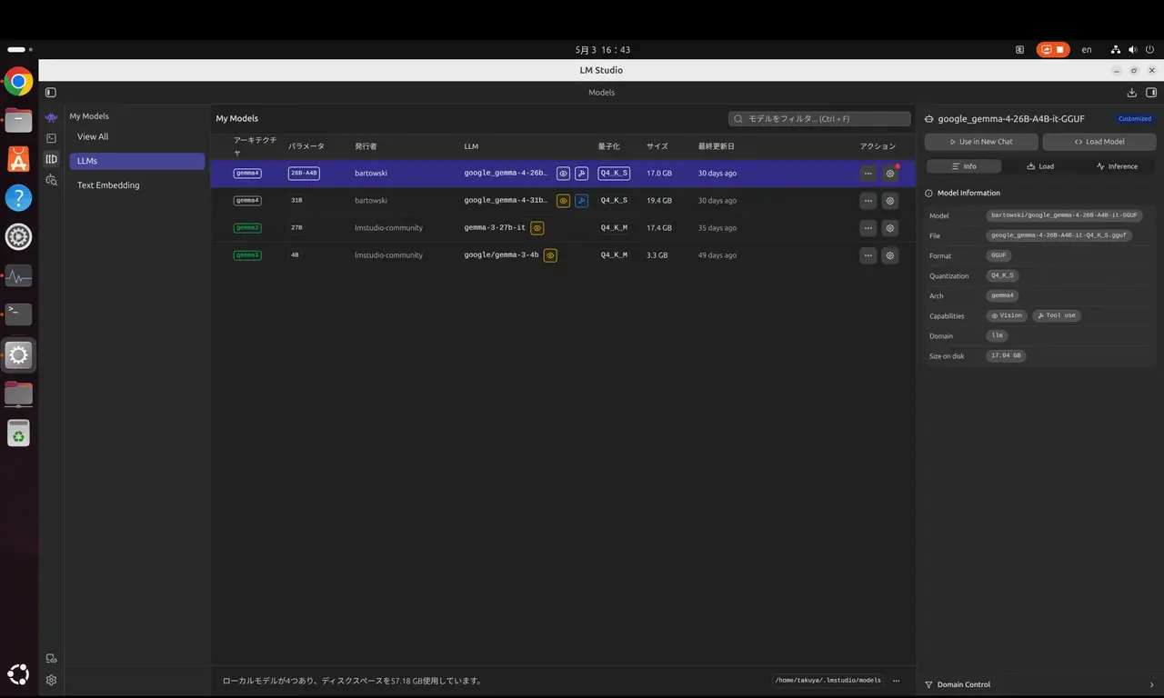Open settings gear for google/gemma-3-4b
The width and height of the screenshot is (1164, 698).
point(890,255)
